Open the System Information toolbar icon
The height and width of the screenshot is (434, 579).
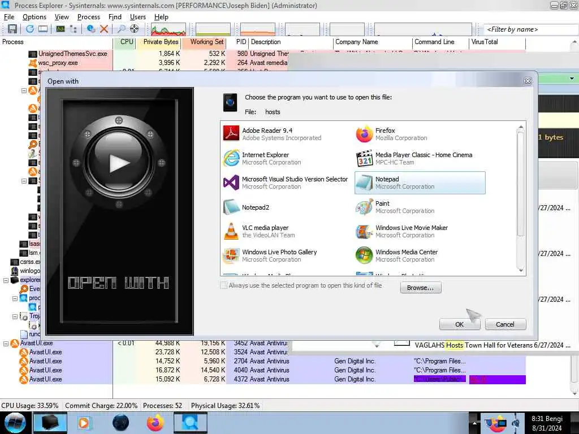pyautogui.click(x=61, y=29)
